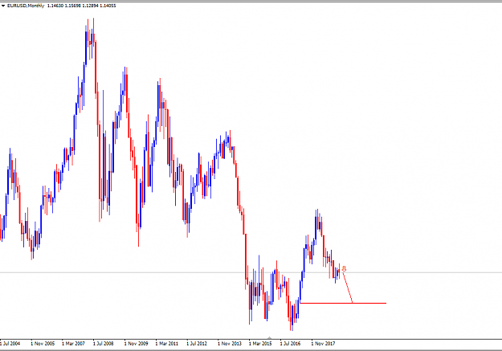This screenshot has width=502, height=351.
Task: Click the 1 Mar 2007 date label
Action: pos(73,344)
